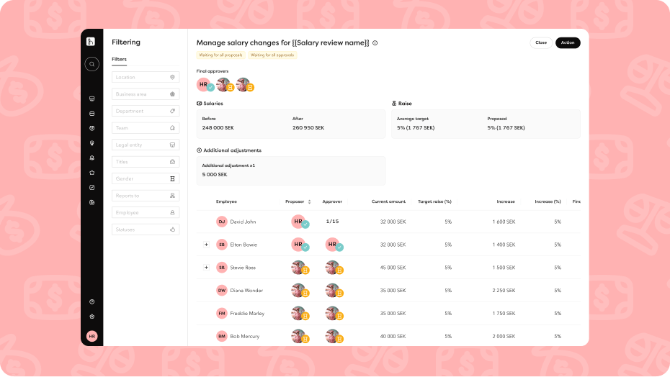Click the HR user avatar in the black sidebar
This screenshot has width=670, height=377.
point(92,336)
